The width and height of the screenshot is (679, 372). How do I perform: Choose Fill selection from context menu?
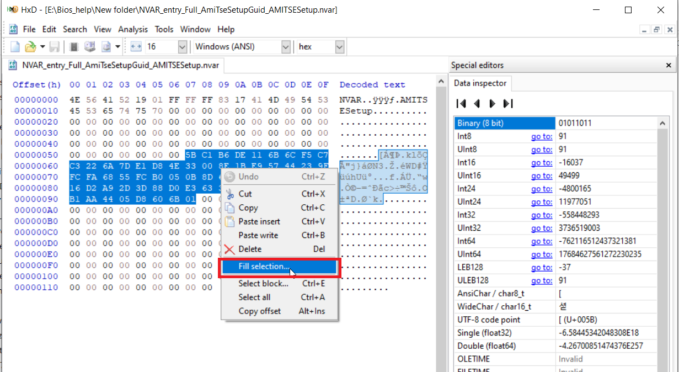(x=280, y=267)
